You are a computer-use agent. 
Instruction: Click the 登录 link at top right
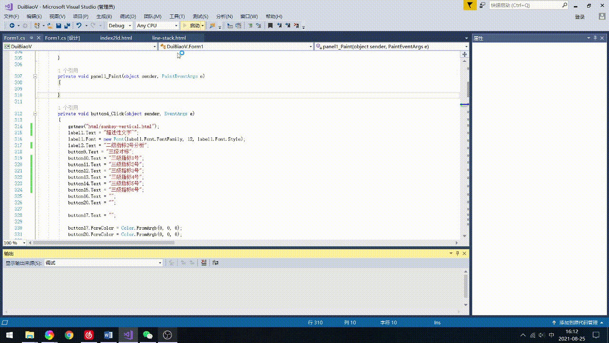[580, 16]
